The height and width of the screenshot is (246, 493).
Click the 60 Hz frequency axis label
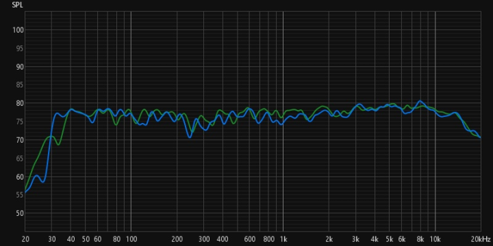pyautogui.click(x=98, y=239)
